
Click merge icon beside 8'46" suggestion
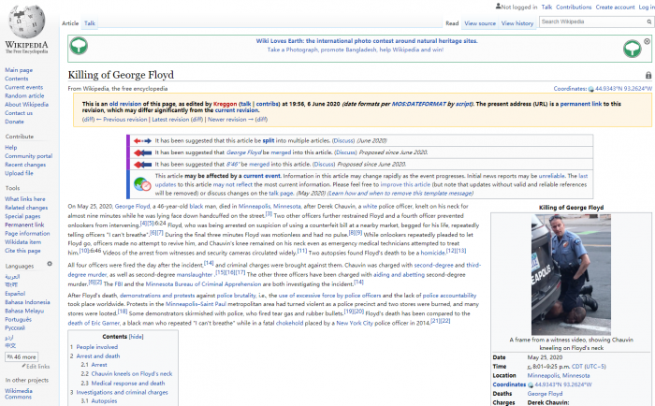click(x=142, y=165)
